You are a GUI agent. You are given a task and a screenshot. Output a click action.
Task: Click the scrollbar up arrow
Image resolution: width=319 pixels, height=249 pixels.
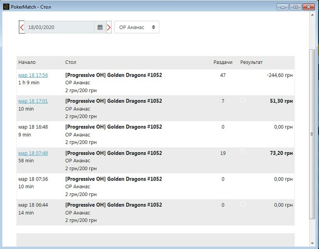coord(312,15)
